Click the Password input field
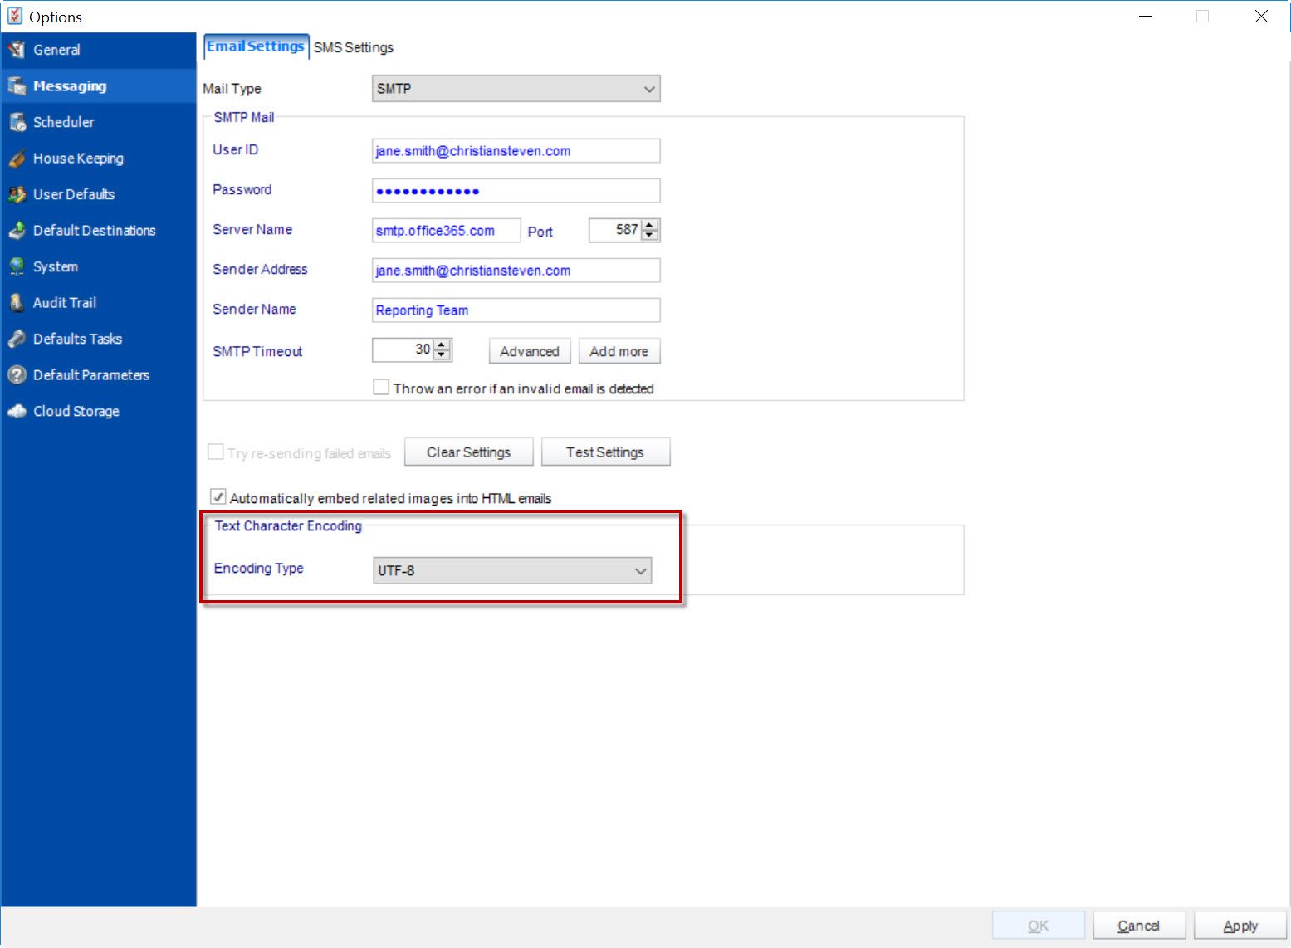 tap(516, 191)
